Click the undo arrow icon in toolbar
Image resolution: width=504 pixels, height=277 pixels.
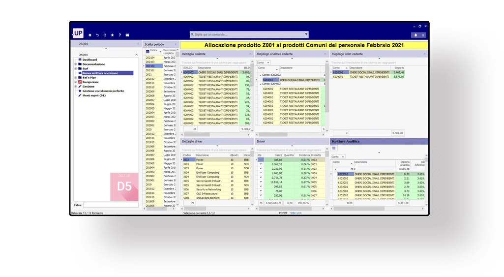point(97,35)
